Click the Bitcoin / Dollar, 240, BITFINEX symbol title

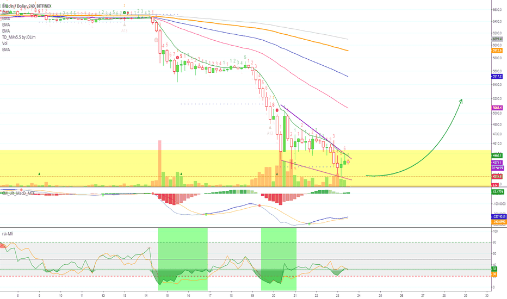27,6
